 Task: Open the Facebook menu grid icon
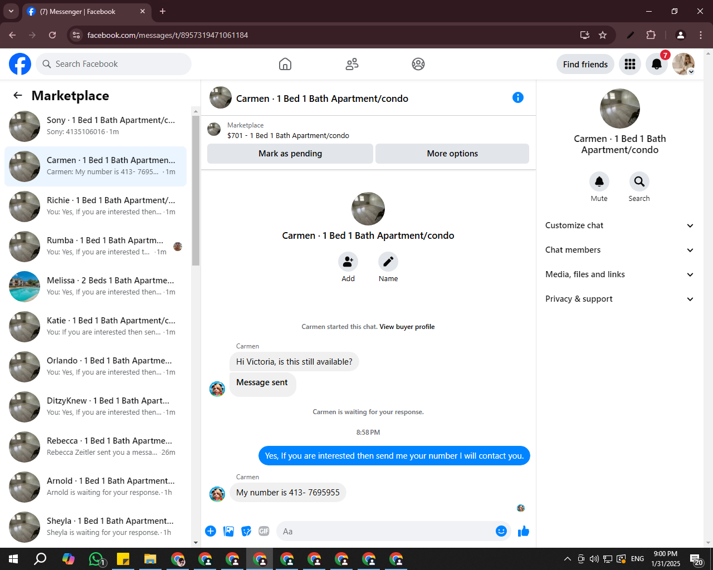pos(630,64)
